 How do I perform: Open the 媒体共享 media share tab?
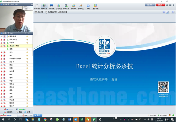(66, 7)
